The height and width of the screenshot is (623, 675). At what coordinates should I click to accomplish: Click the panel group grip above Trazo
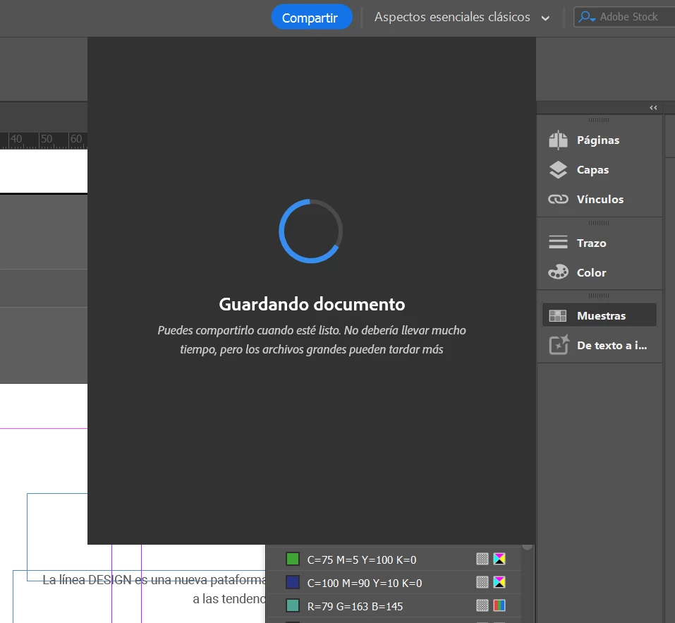click(x=598, y=223)
